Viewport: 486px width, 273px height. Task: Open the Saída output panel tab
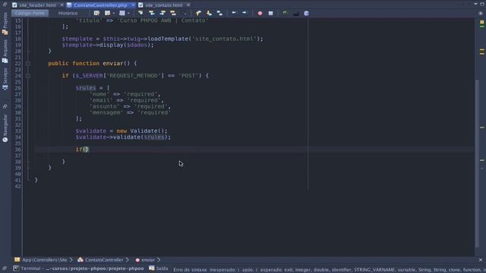[x=159, y=268]
